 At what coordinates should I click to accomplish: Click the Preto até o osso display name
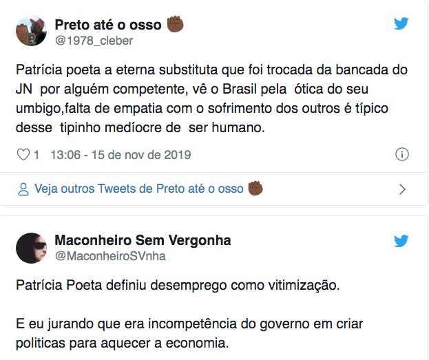(107, 25)
